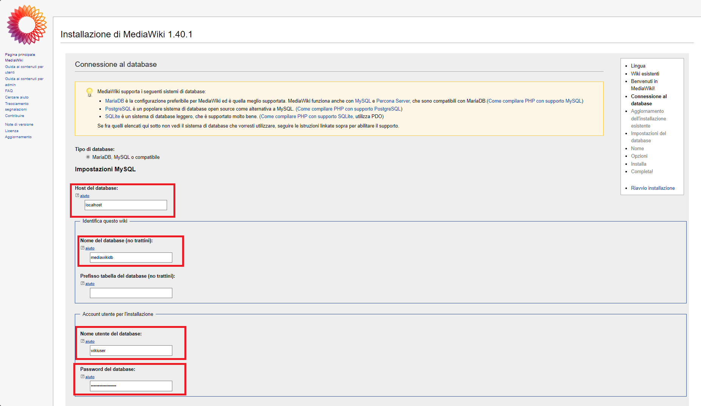Click the help icon under Prefisso tabella
The width and height of the screenshot is (701, 406).
[82, 283]
